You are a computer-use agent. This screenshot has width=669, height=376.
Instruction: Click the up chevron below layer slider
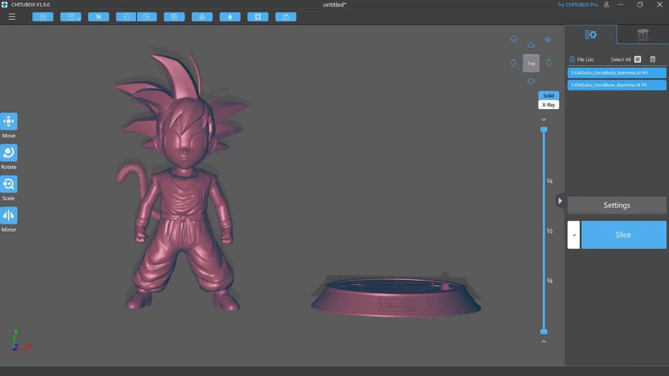click(x=544, y=341)
